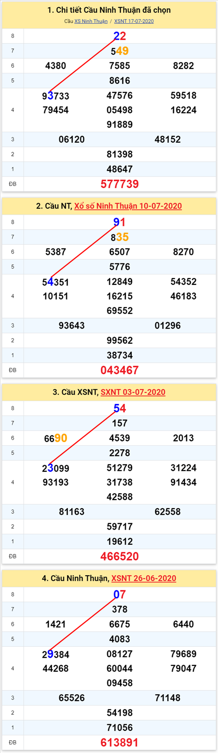218x753 pixels.
Task: Select number 6690 in third table
Action: point(55,438)
